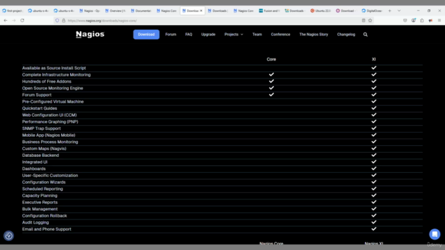This screenshot has height=250, width=445.
Task: Click the Download button in navbar
Action: point(146,34)
